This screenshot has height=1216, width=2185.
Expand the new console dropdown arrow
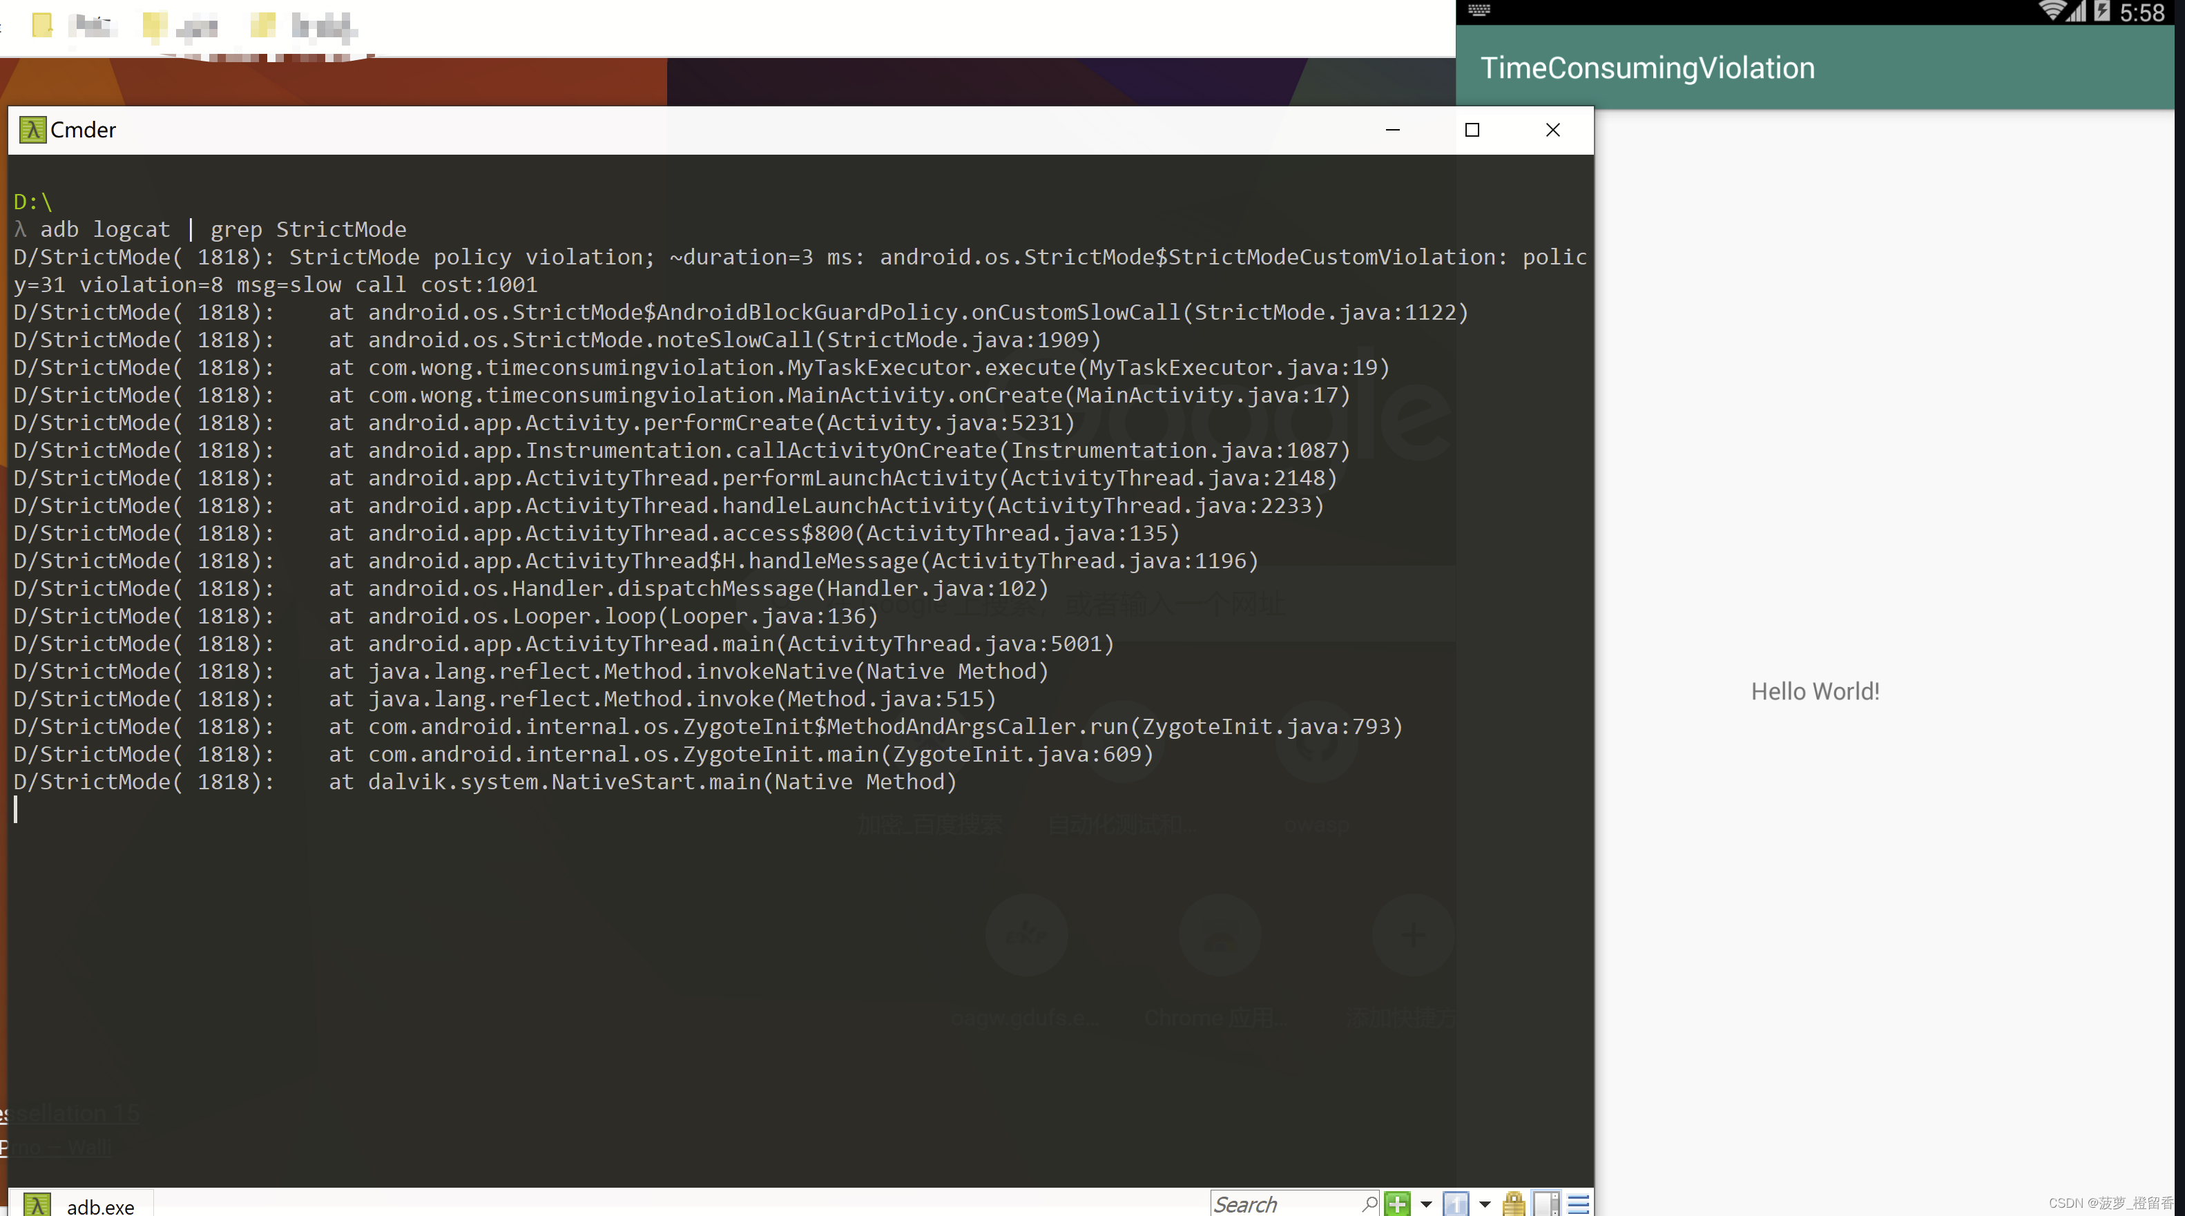point(1426,1204)
